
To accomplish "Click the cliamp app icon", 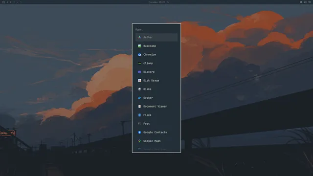I will point(139,63).
